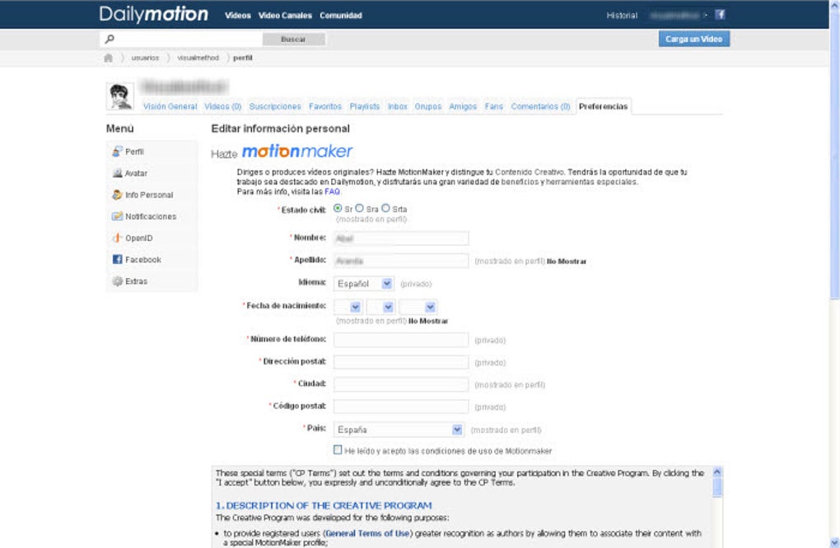Open the Idioma dropdown
Screen dimensions: 840x548
(364, 284)
